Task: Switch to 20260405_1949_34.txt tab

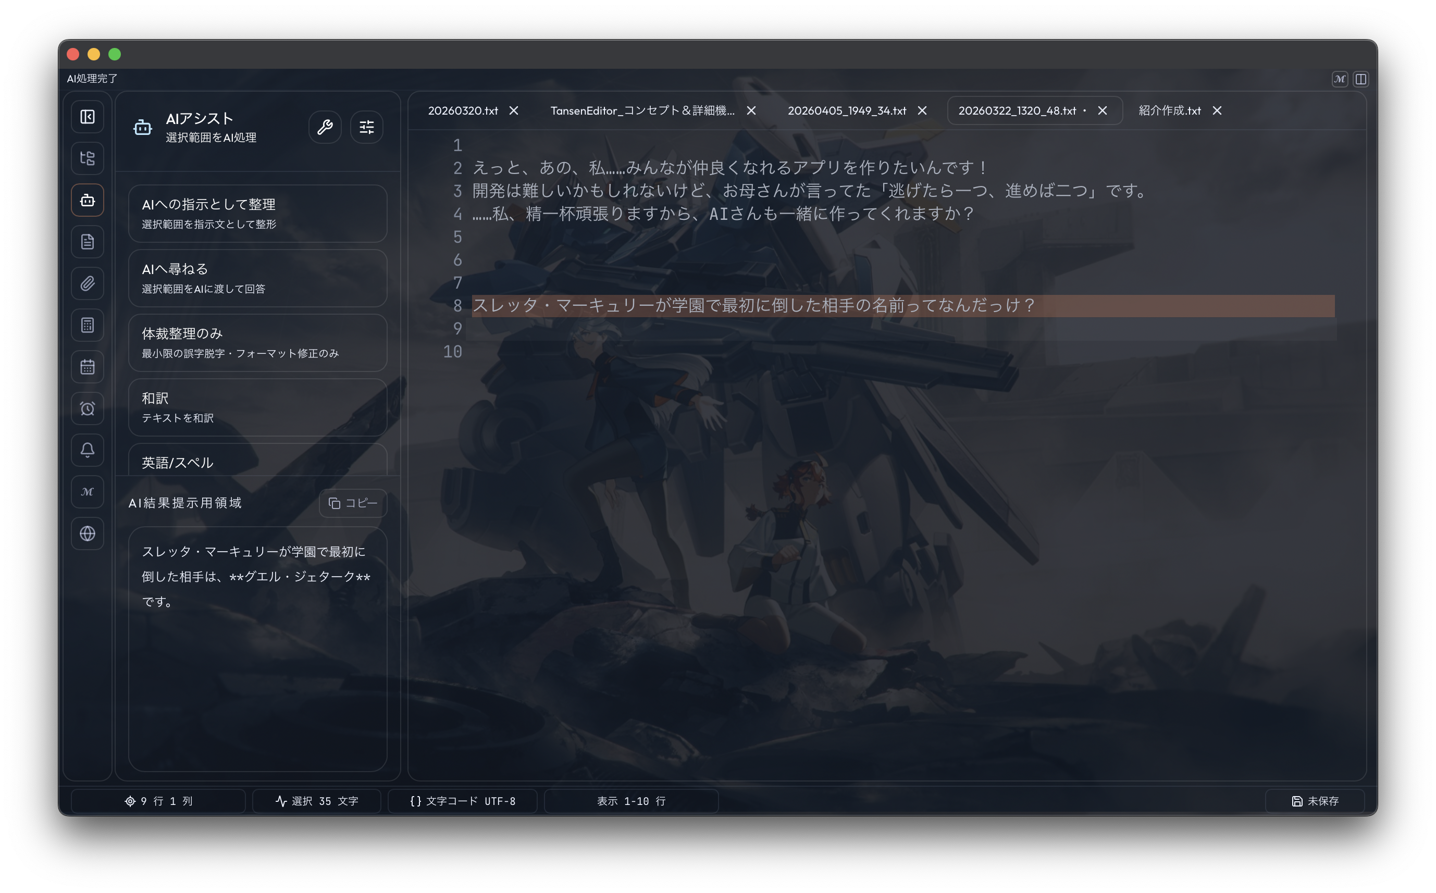Action: [847, 111]
